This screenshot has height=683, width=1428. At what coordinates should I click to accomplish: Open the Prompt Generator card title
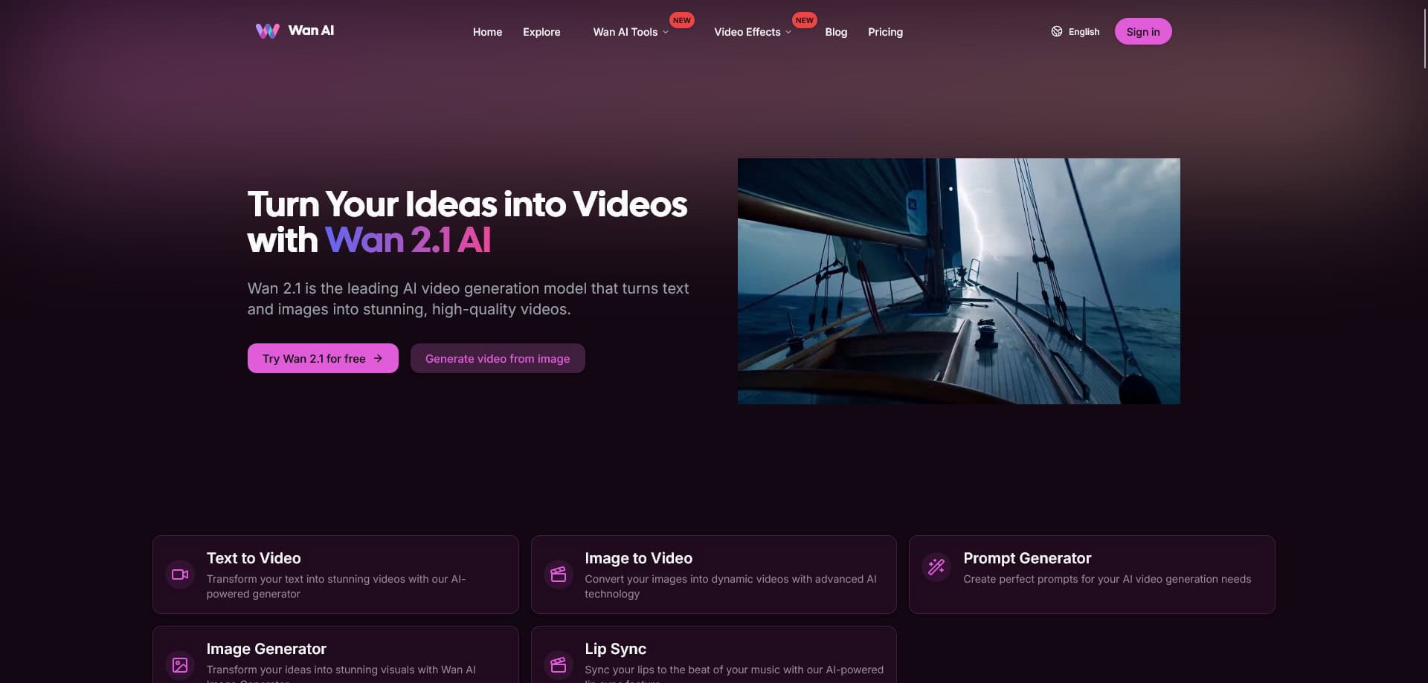[x=1026, y=558]
